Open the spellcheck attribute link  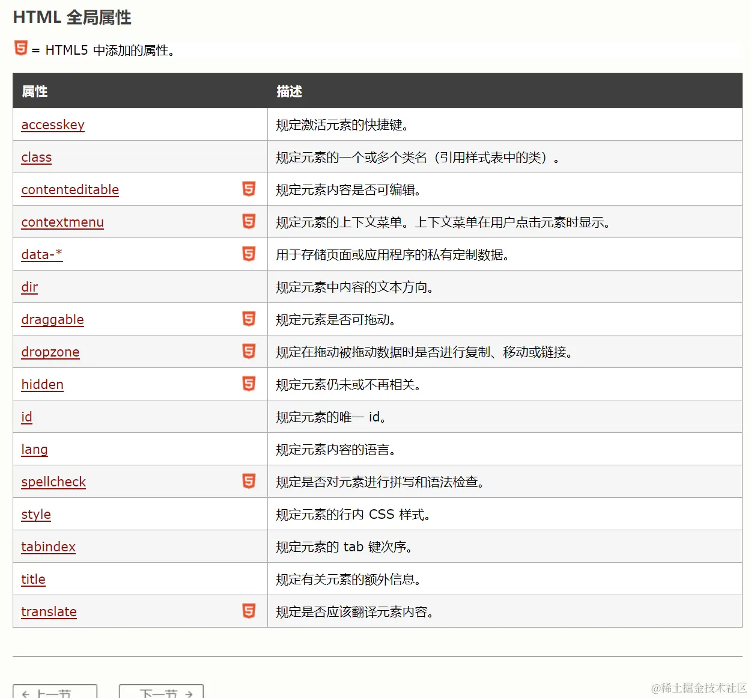click(53, 482)
